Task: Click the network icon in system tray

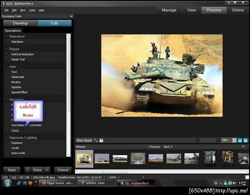Action: click(x=225, y=183)
